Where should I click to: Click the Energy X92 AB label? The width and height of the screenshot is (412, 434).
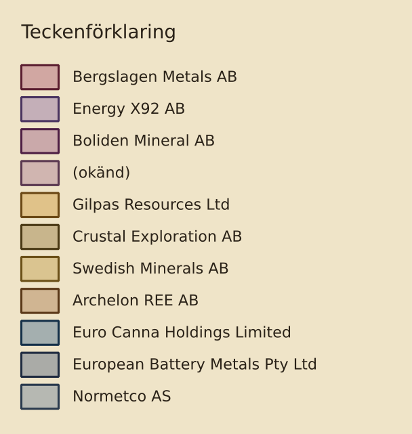[x=129, y=109]
